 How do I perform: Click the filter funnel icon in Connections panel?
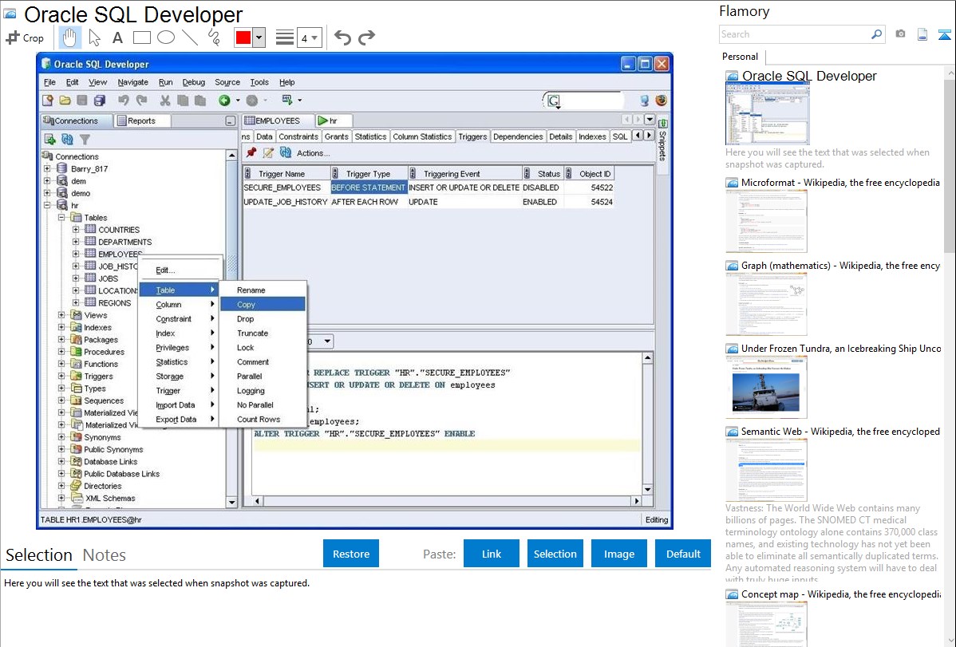85,140
